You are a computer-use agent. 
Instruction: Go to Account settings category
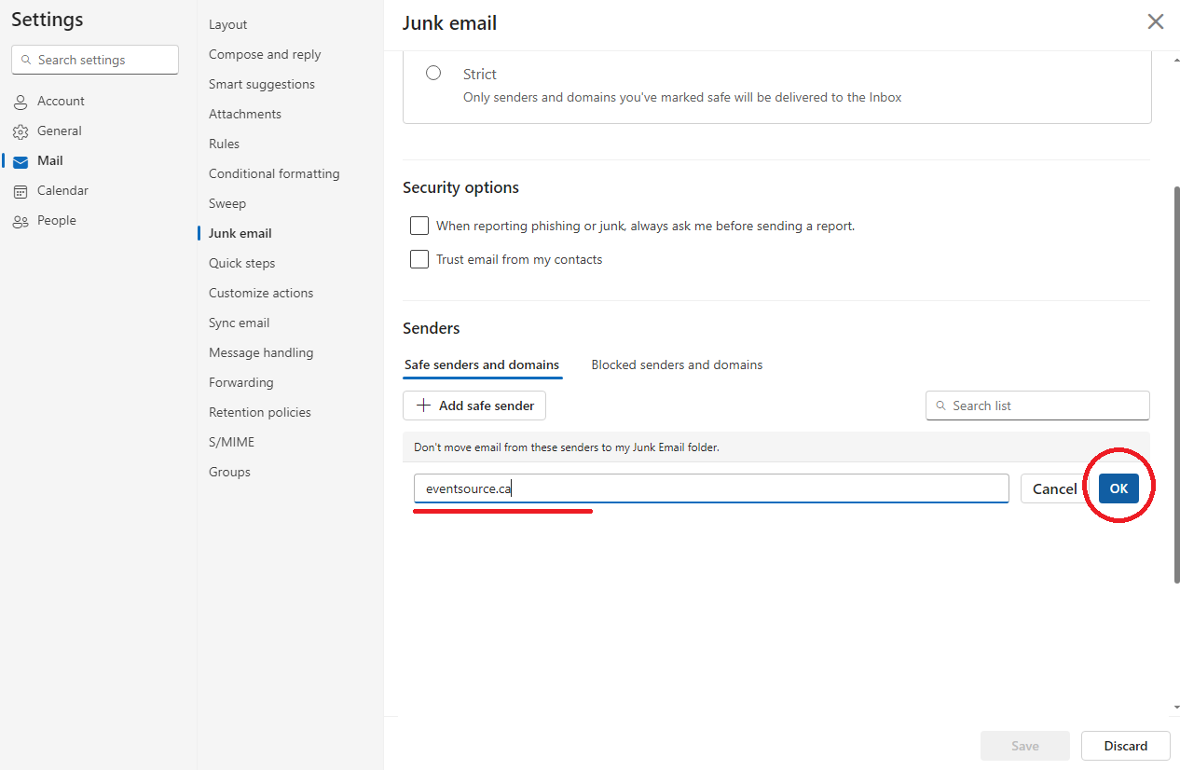pyautogui.click(x=61, y=101)
